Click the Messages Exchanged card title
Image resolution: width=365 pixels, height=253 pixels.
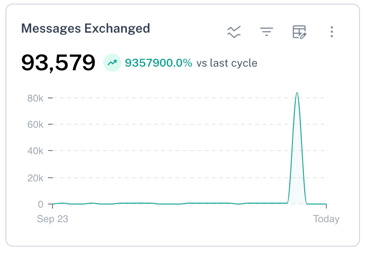tap(86, 28)
